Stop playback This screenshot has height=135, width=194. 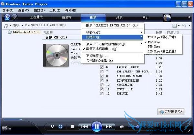pyautogui.click(x=72, y=127)
